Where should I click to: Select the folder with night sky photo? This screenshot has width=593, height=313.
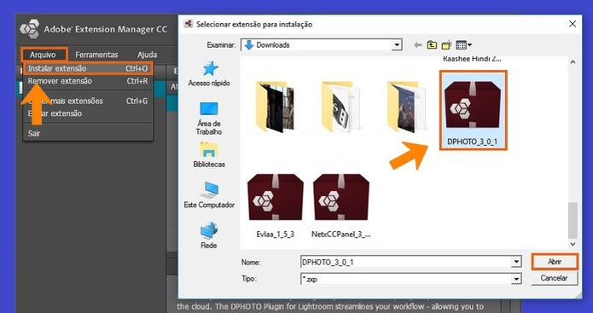point(407,107)
